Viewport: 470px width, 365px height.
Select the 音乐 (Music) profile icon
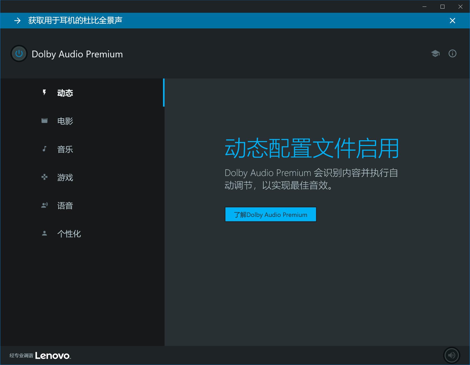click(45, 149)
